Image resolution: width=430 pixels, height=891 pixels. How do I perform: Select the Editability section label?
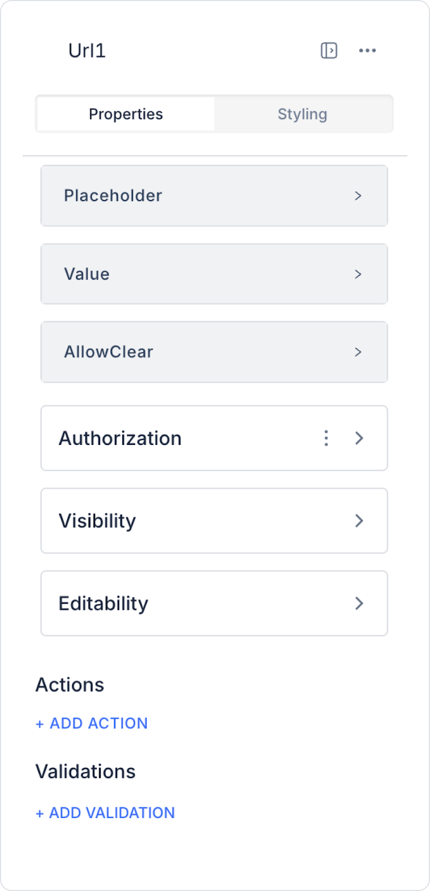[x=103, y=603]
